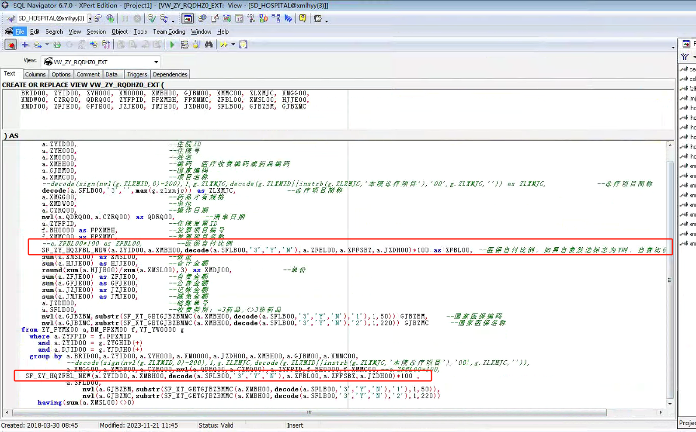The width and height of the screenshot is (696, 432).
Task: Click the green Execute play icon
Action: pyautogui.click(x=172, y=45)
